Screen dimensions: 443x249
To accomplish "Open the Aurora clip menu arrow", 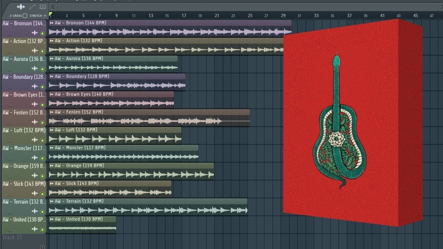I will click(x=52, y=58).
